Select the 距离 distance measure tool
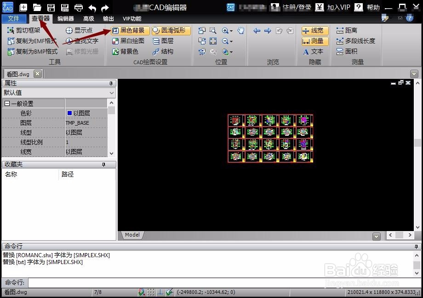The height and width of the screenshot is (298, 423). (347, 30)
